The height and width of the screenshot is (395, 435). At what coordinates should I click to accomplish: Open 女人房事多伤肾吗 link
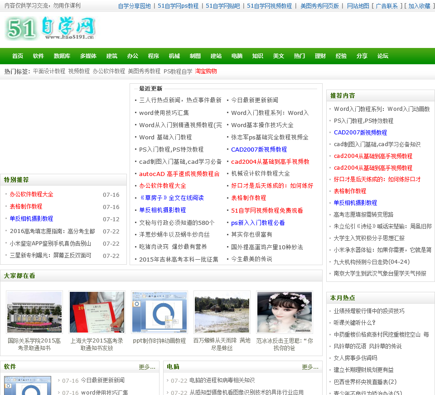coord(355,358)
